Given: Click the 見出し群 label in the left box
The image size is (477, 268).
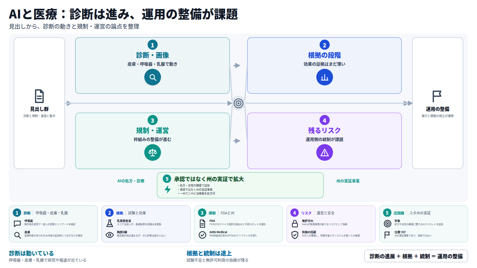Looking at the screenshot, I should coord(39,109).
